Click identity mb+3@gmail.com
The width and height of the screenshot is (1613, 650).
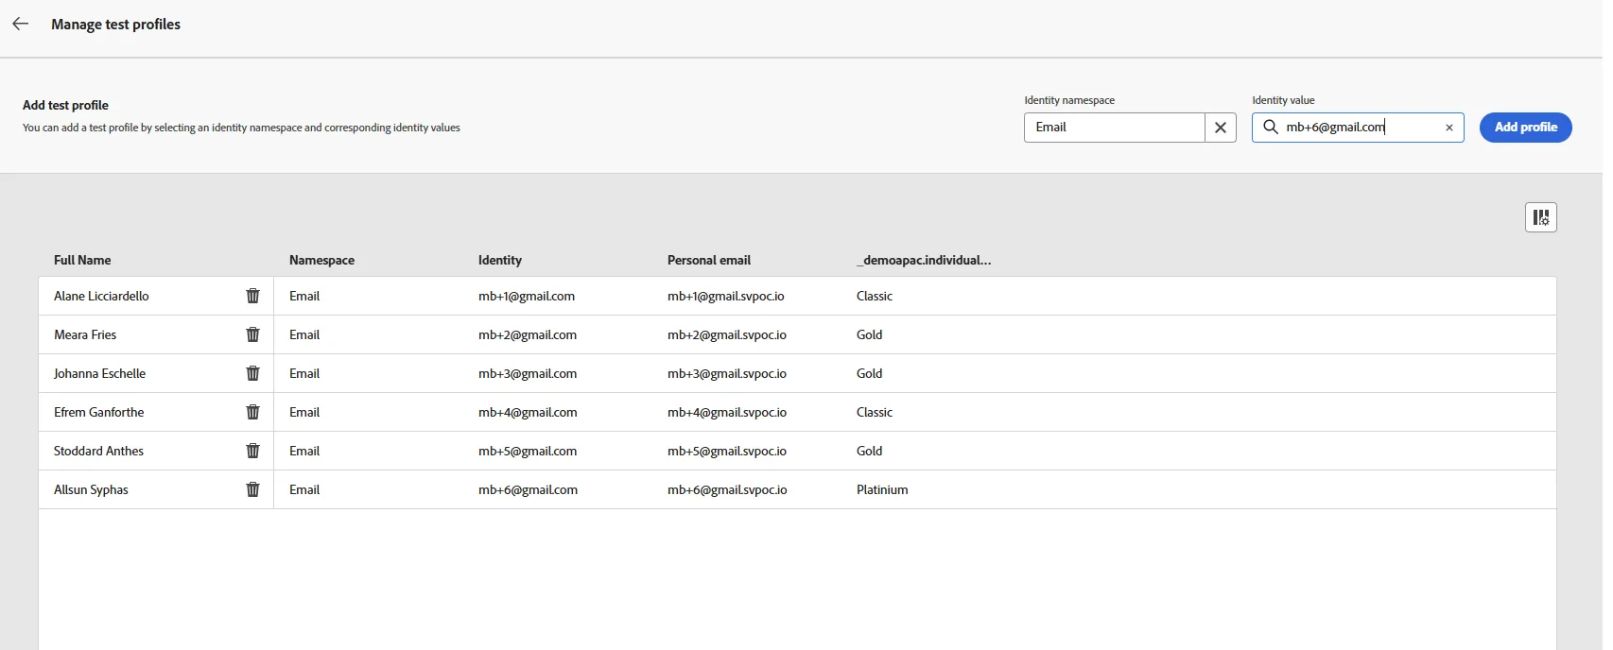528,373
